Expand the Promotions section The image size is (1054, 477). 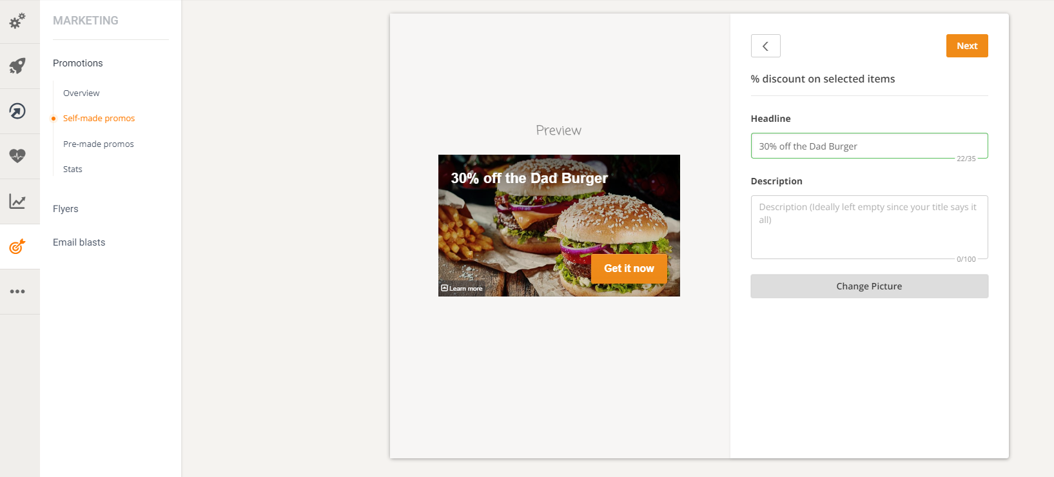[78, 63]
